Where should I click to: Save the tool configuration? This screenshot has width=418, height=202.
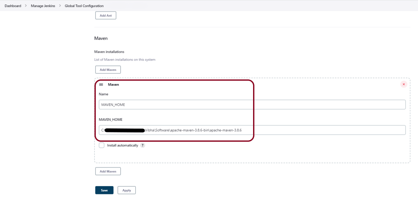pos(104,190)
